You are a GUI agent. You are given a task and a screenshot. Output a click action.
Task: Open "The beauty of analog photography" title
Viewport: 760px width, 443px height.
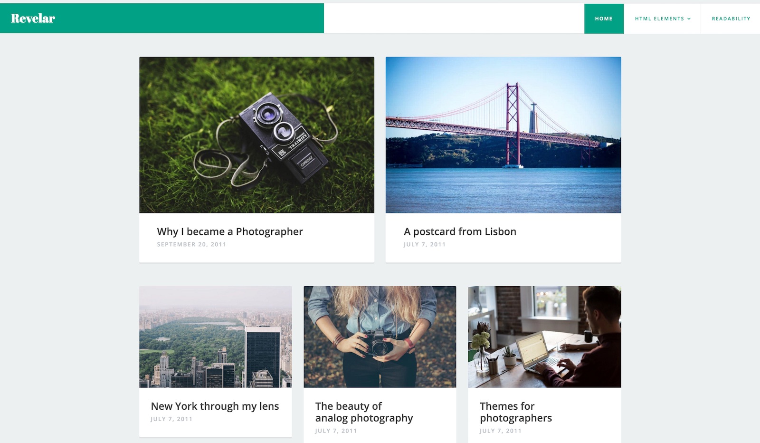364,412
